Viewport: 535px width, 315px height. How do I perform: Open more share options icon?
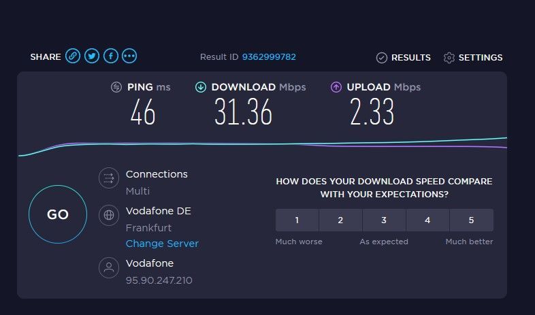click(x=129, y=56)
